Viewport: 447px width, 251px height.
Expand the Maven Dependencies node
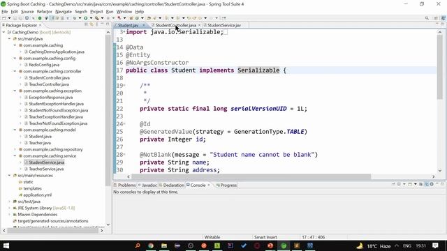[x=9, y=215]
